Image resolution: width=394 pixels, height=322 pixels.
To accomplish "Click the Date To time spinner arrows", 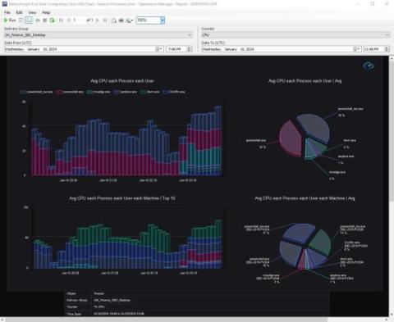I will 387,49.
